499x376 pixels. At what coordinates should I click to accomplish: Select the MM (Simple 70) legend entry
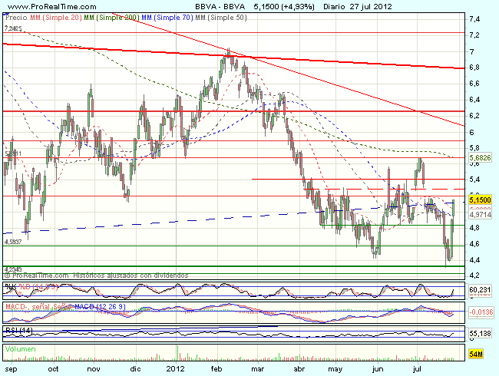coord(167,18)
